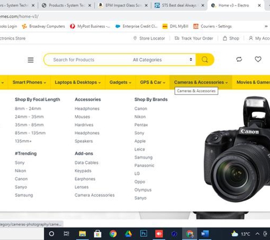The image size is (270, 240).
Task: Open Lenses under Add-ons
Action: point(82,187)
